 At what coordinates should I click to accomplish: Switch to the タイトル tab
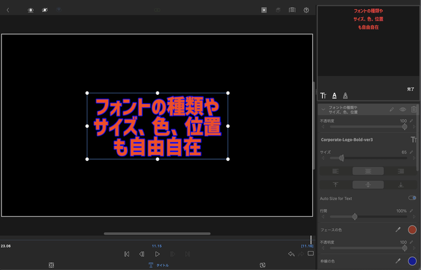pos(158,265)
